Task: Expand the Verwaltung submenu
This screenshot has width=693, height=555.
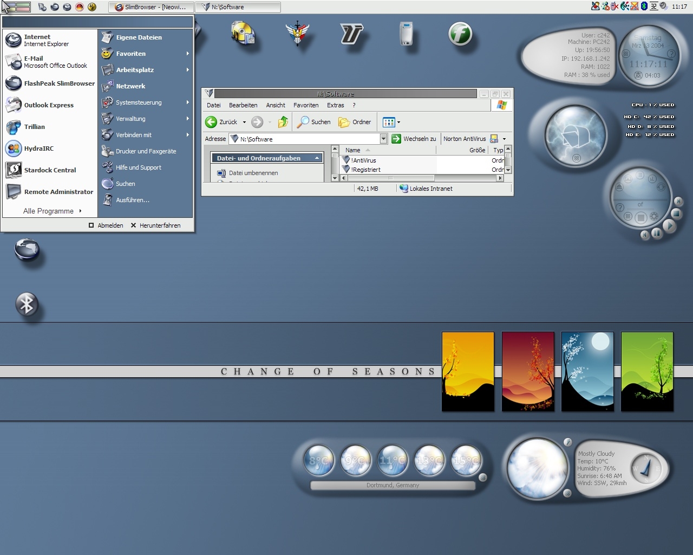Action: pyautogui.click(x=145, y=119)
